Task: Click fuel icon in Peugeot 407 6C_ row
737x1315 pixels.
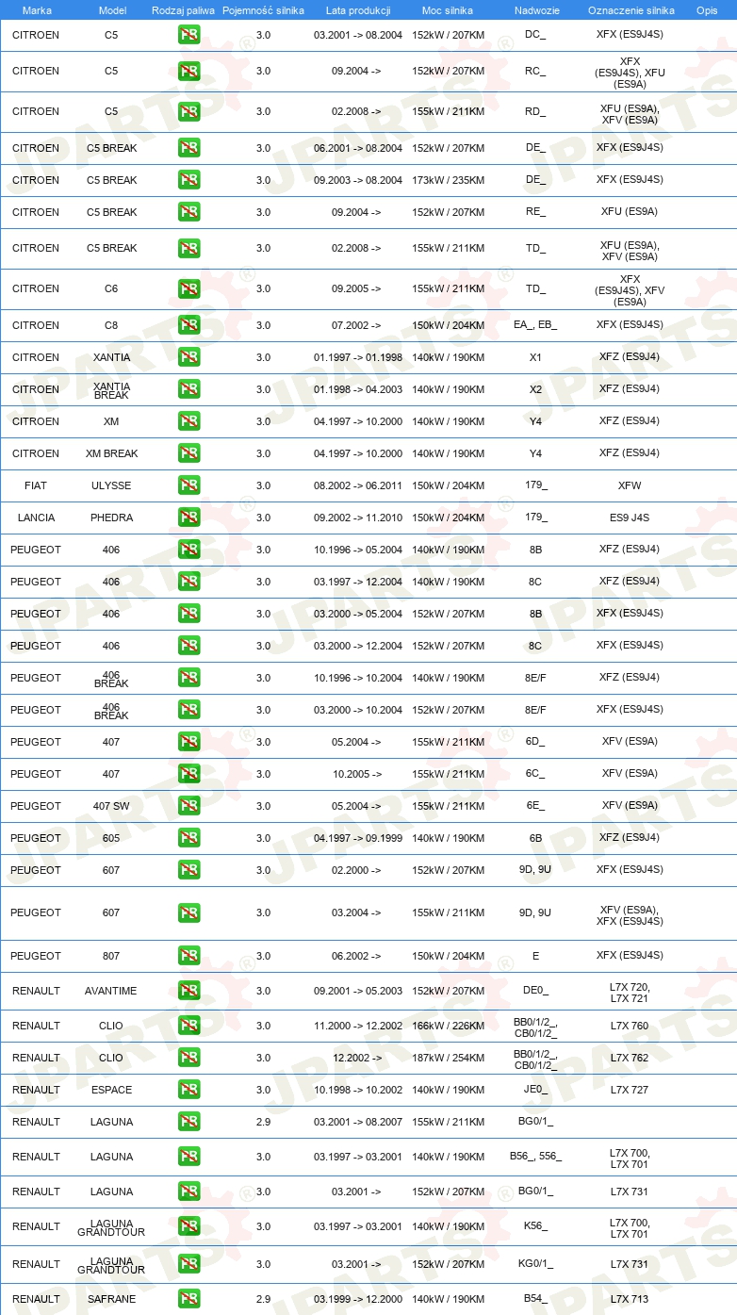Action: pos(188,774)
